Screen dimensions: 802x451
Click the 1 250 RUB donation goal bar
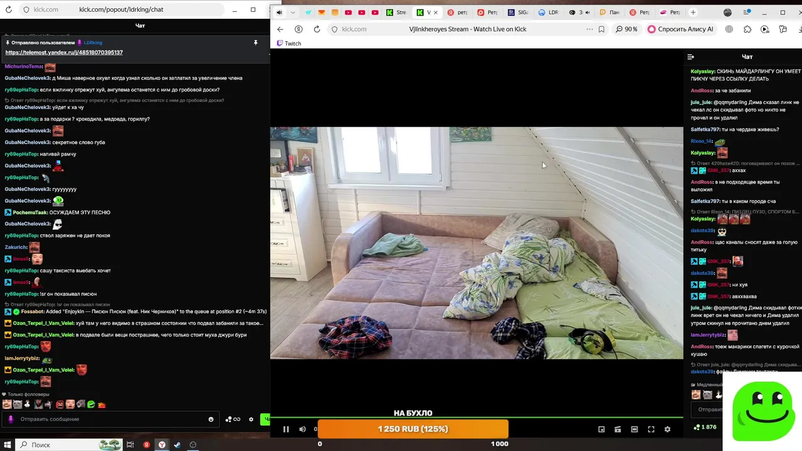[x=413, y=429]
